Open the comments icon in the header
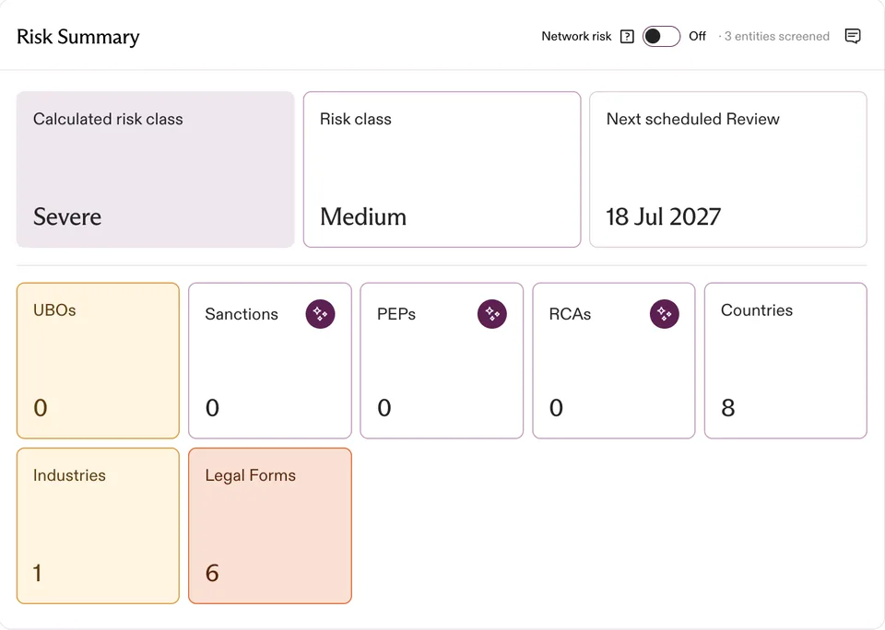885x630 pixels. [852, 36]
